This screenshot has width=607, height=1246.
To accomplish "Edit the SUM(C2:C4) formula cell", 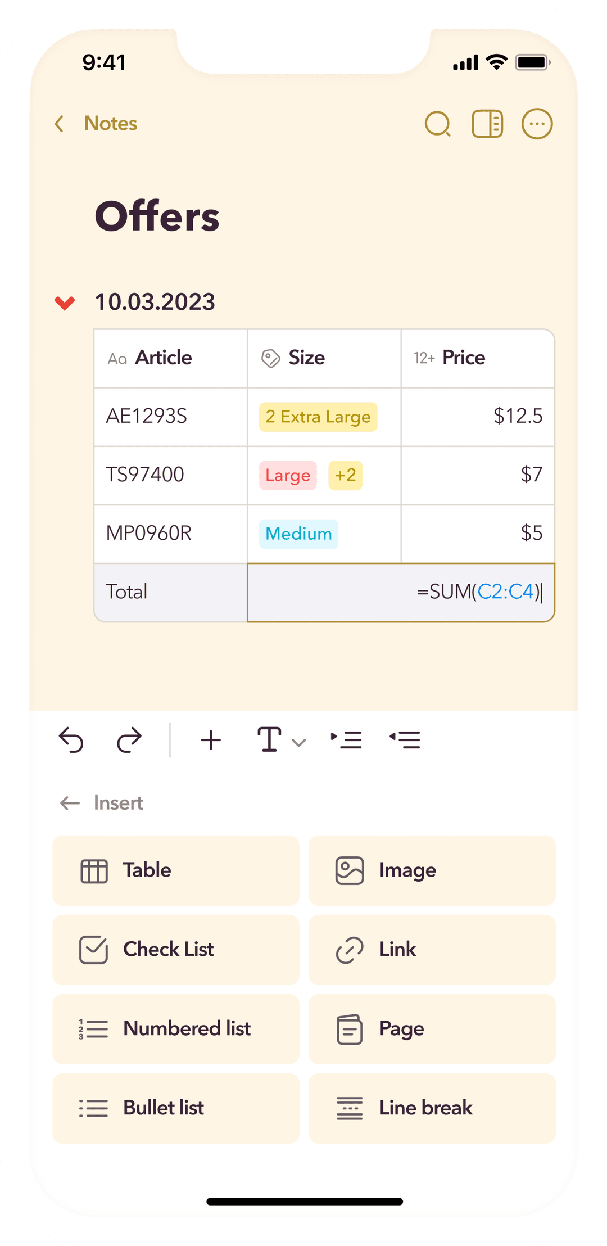I will pyautogui.click(x=401, y=593).
